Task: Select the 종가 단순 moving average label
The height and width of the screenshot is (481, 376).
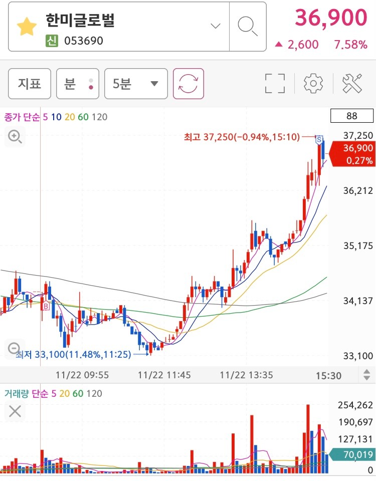Action: [x=22, y=117]
